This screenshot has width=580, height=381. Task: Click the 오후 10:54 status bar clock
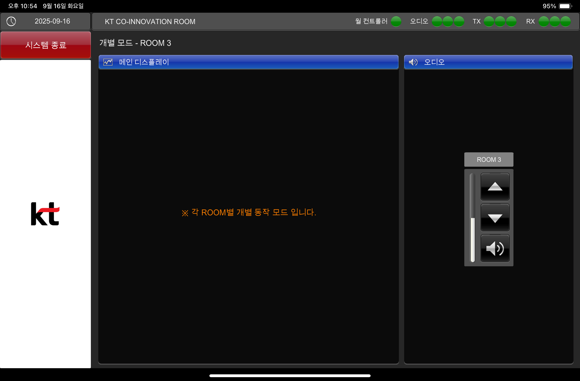tap(23, 6)
